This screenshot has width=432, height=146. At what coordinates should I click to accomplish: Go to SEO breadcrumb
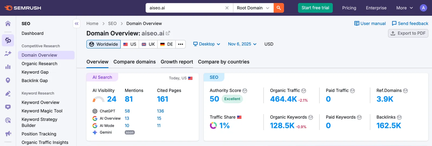tap(112, 23)
